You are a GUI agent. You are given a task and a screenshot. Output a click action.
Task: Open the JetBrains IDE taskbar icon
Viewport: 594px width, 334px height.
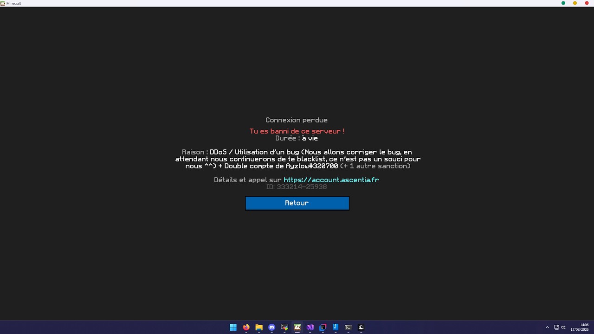[323, 327]
